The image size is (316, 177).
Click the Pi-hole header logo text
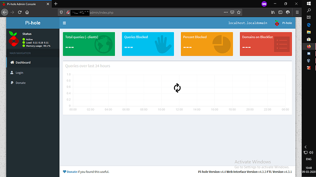(33, 23)
